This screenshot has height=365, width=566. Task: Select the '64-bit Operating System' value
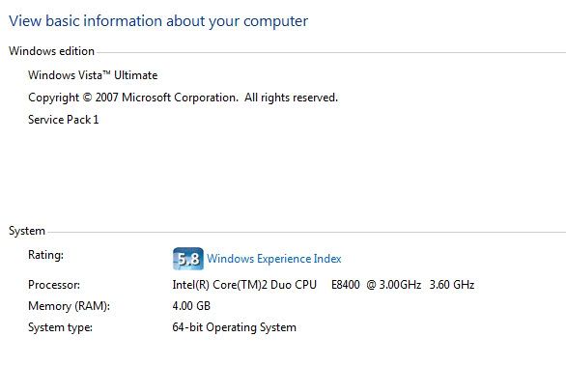click(x=235, y=327)
